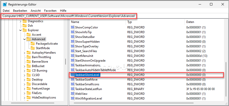Click the 3f 5c f9 65 binary data cell
This screenshot has width=229, height=106.
[x=200, y=89]
